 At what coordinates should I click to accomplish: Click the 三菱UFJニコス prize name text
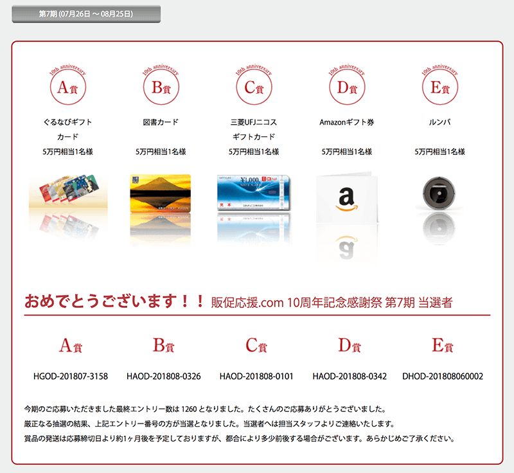coord(254,122)
